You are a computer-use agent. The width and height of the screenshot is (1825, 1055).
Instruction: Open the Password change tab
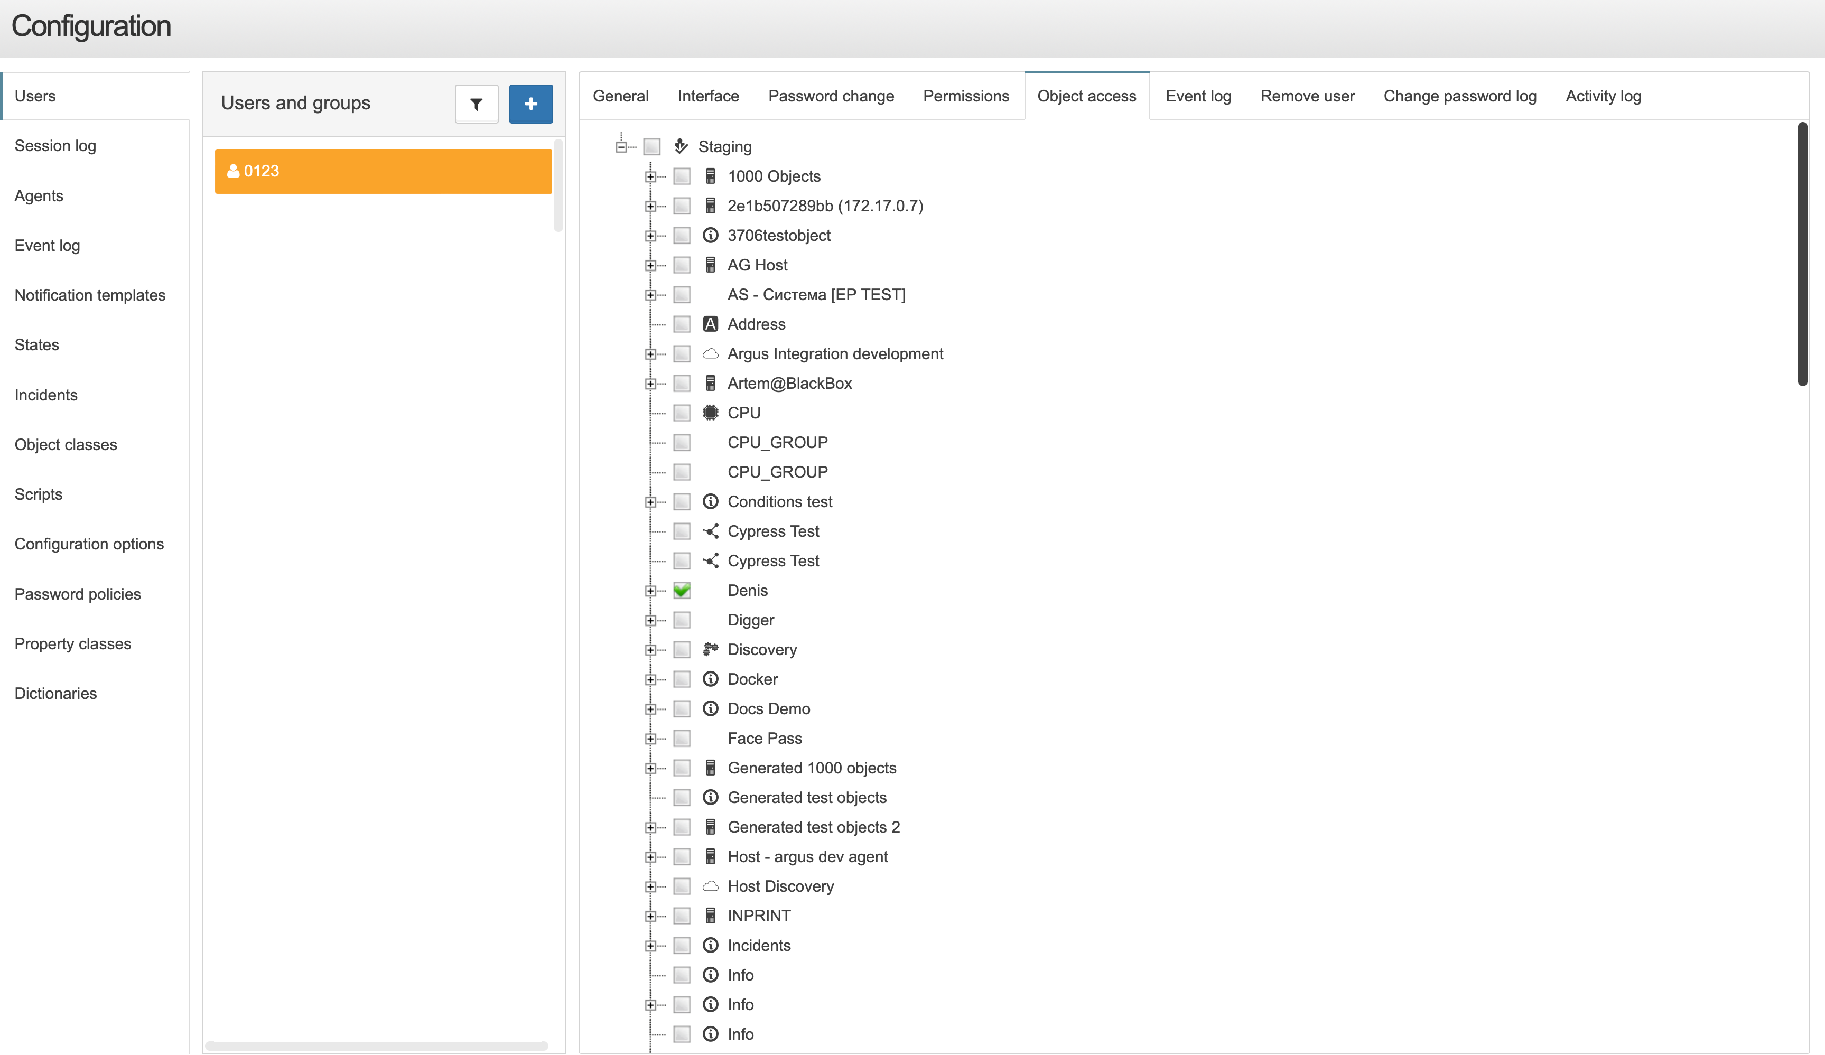(x=831, y=96)
